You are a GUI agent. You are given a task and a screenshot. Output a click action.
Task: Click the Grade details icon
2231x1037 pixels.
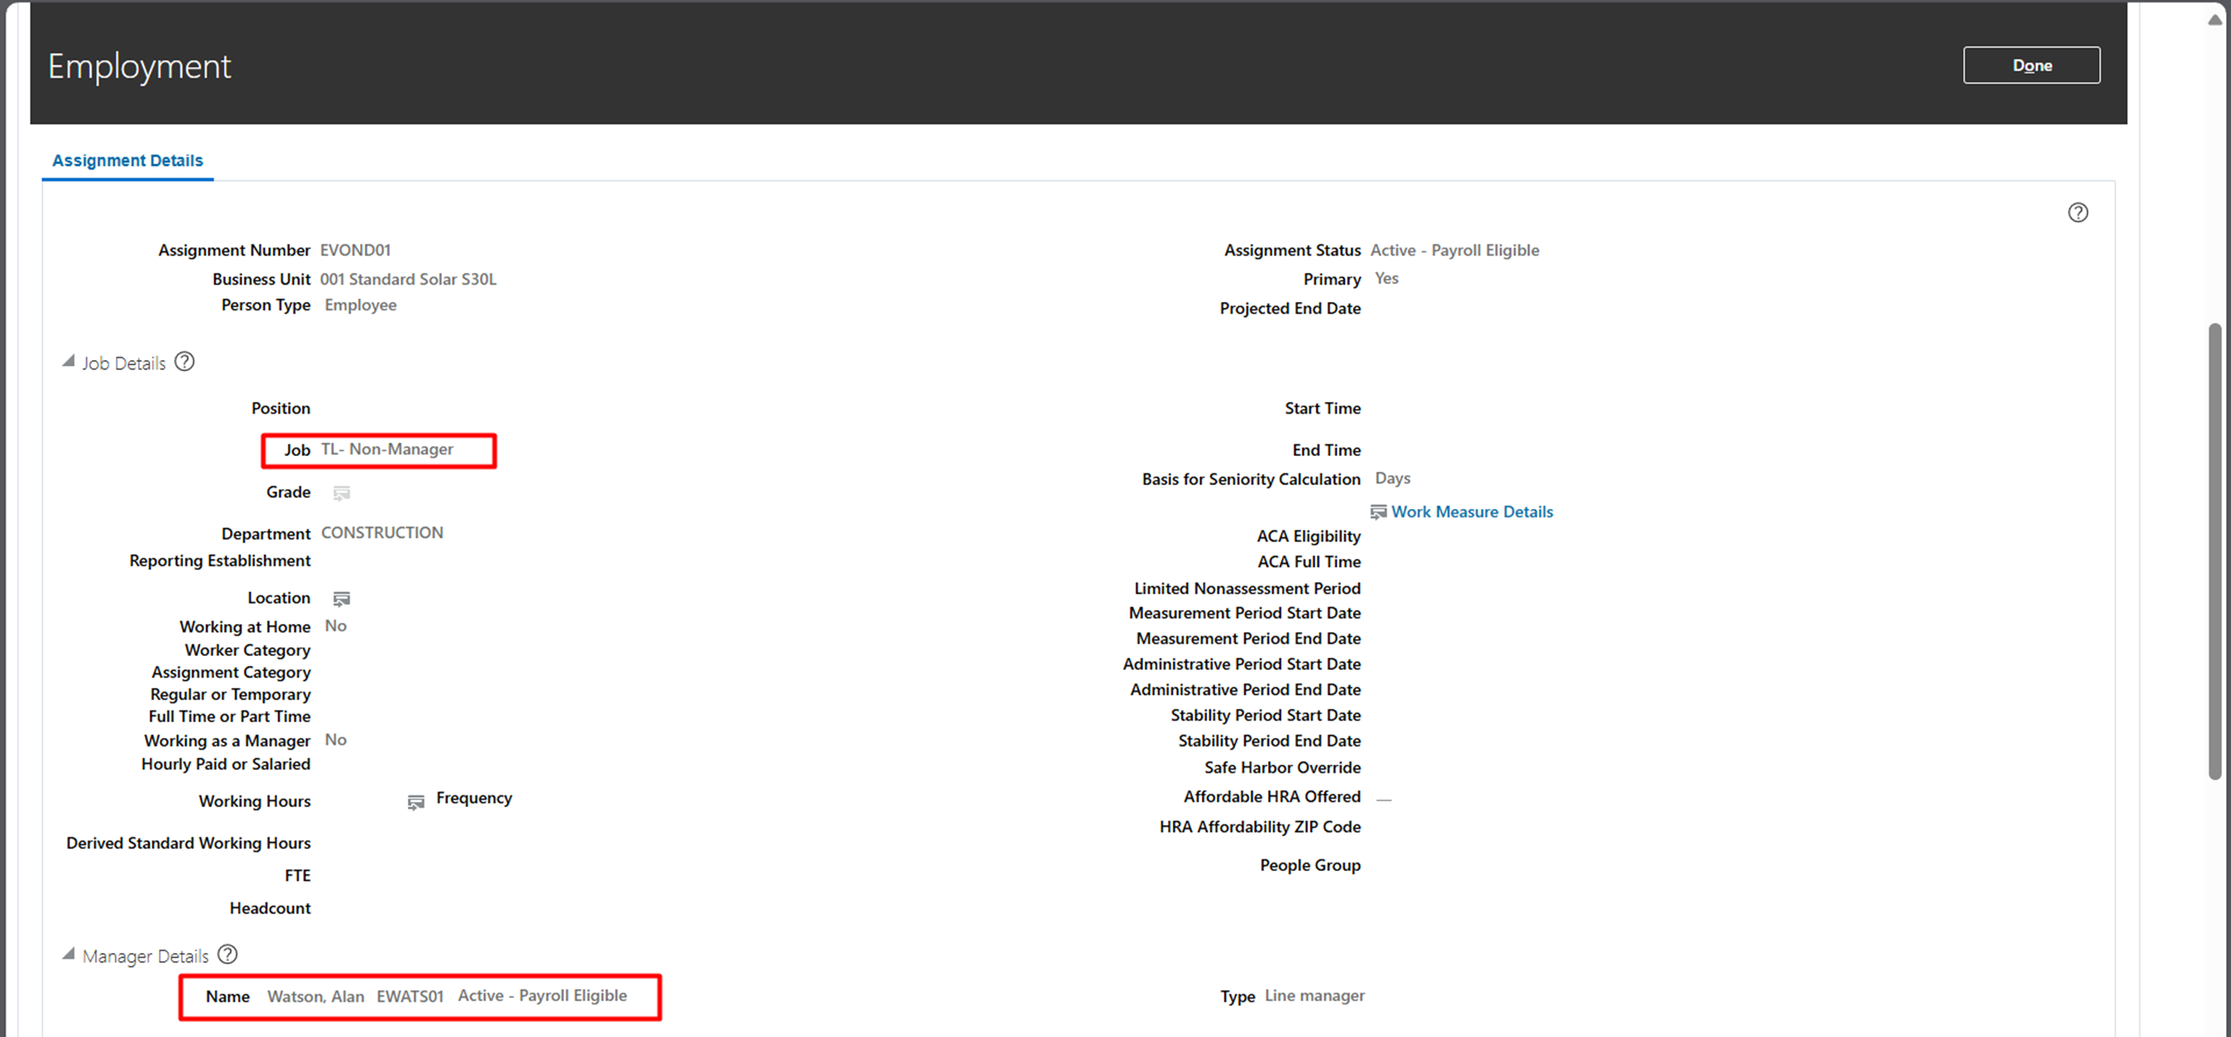tap(342, 492)
